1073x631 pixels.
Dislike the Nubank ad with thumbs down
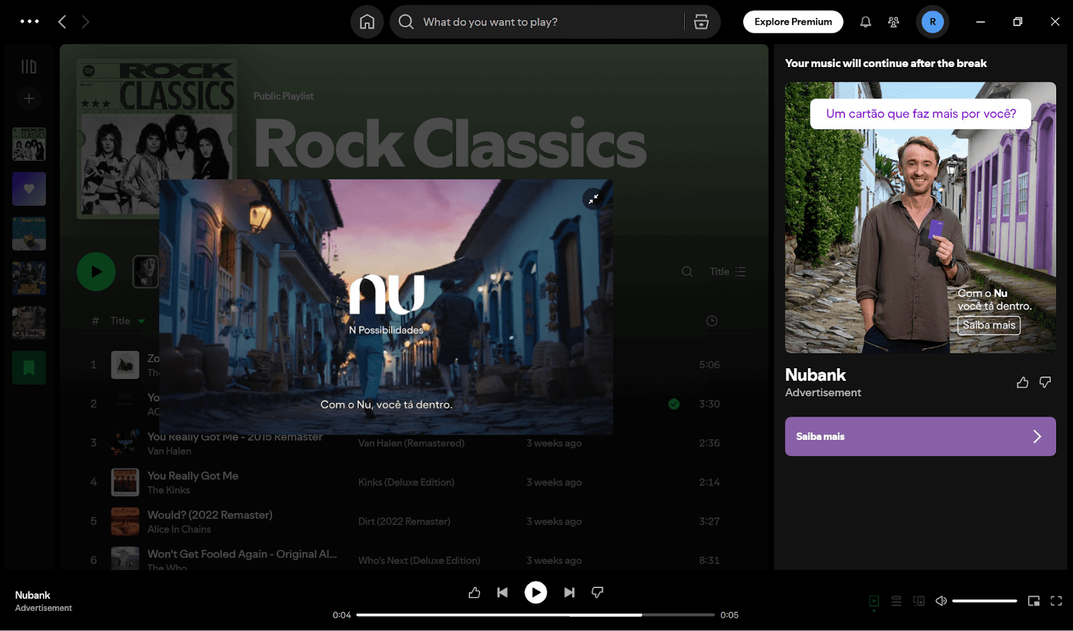point(1045,382)
